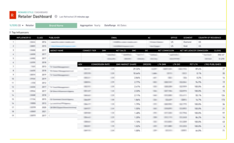The height and width of the screenshot is (143, 234).
Task: Sort by CONVERSION RATE column header
Action: (x=101, y=64)
